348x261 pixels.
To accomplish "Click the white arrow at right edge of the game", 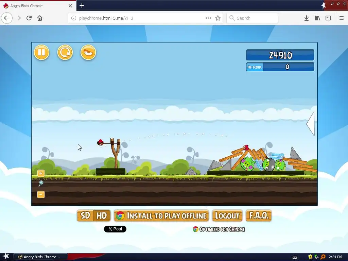I will coord(311,124).
